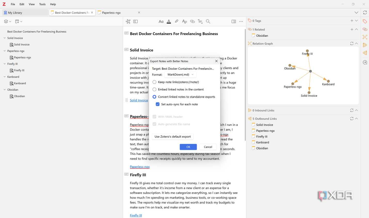Collapse the 5 Outbound Links section
Viewport: 369px width, 218px height.
(356, 119)
